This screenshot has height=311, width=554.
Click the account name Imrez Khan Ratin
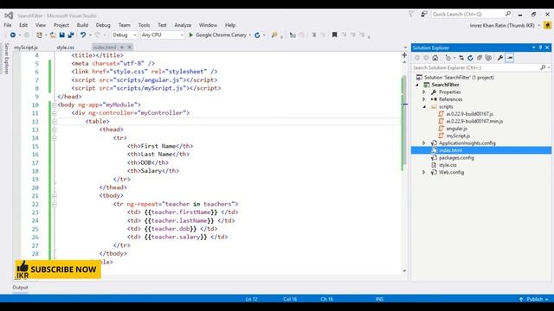coord(502,25)
